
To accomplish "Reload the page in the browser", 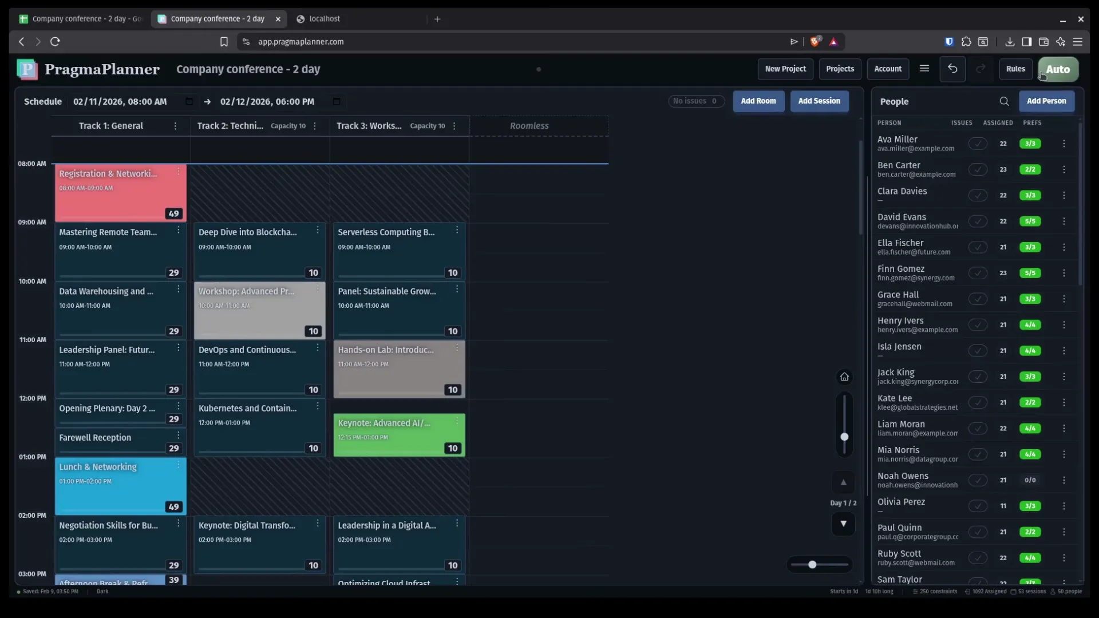I will [x=55, y=41].
